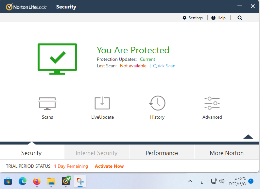260x189 pixels.
Task: Click the Norton taskbar icon
Action: [x=66, y=181]
